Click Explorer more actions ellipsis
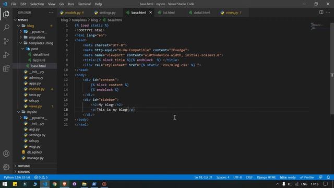 (x=51, y=13)
